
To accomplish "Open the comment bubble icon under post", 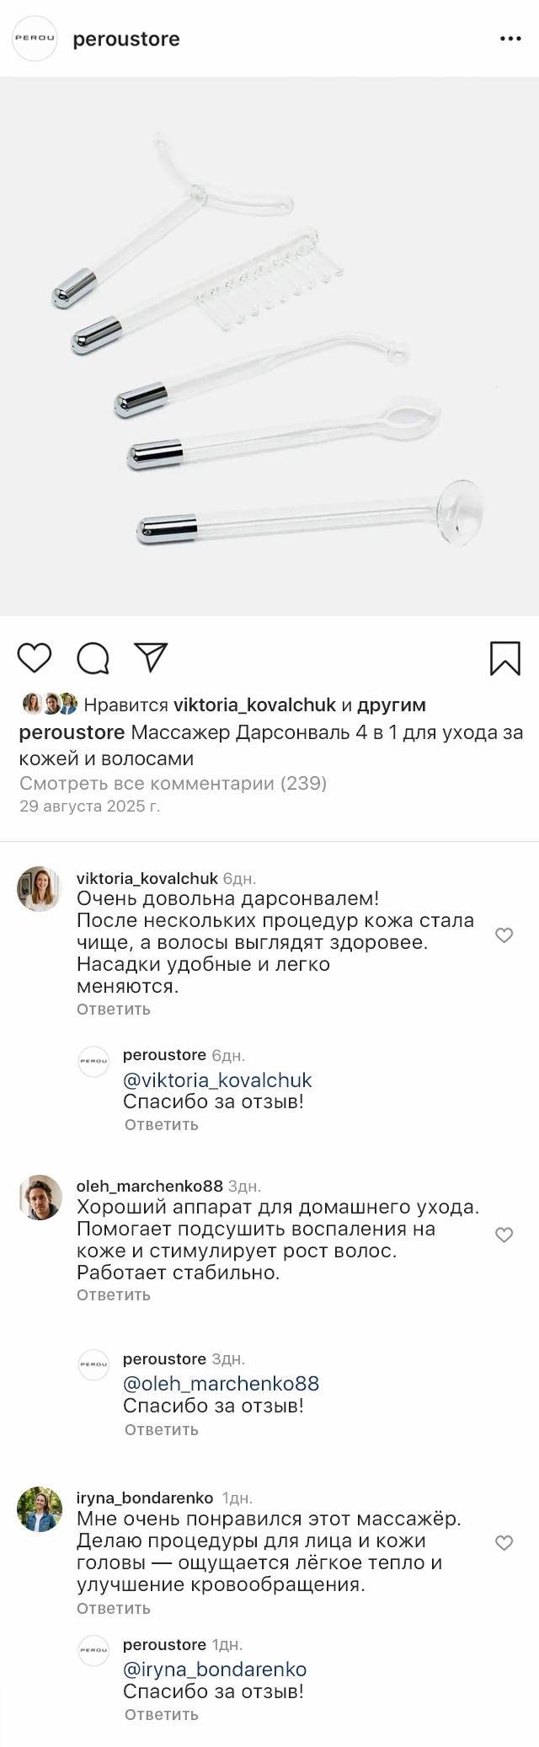I will [93, 658].
